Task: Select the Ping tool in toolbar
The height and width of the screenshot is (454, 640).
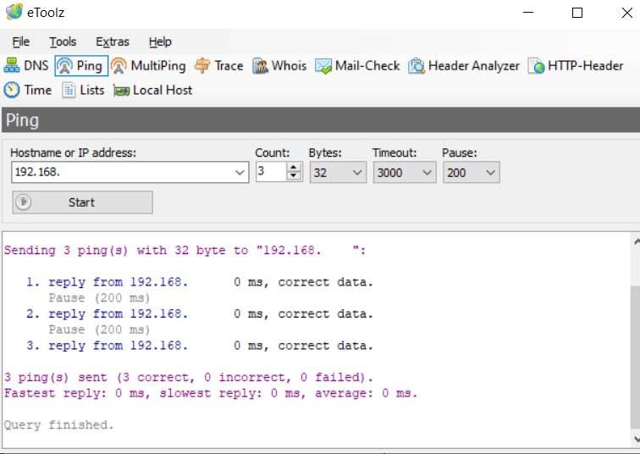Action: point(80,66)
